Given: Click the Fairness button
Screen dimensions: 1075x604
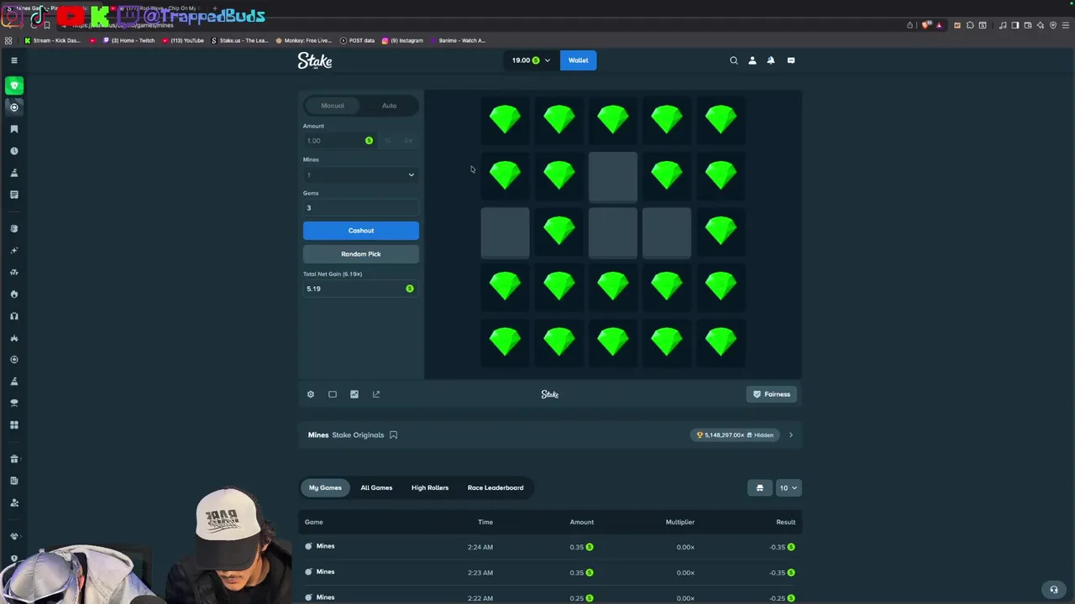Looking at the screenshot, I should (772, 394).
